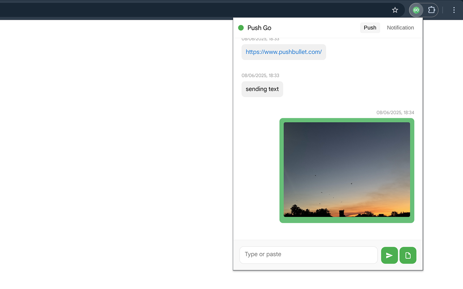Image resolution: width=463 pixels, height=289 pixels.
Task: Focus the 'Type or paste' input box
Action: tap(308, 255)
